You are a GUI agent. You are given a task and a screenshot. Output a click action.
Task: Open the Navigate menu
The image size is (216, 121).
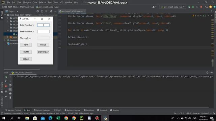[x=27, y=2]
